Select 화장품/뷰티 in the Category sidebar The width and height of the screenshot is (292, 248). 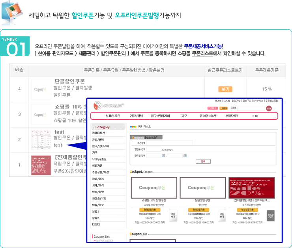pos(99,198)
